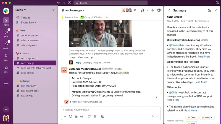Click the plus create-new button in rail
This screenshot has height=124, width=221.
click(6, 109)
